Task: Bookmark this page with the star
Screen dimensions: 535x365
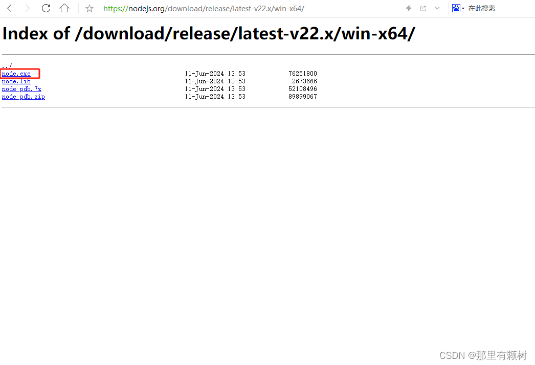Action: 90,8
